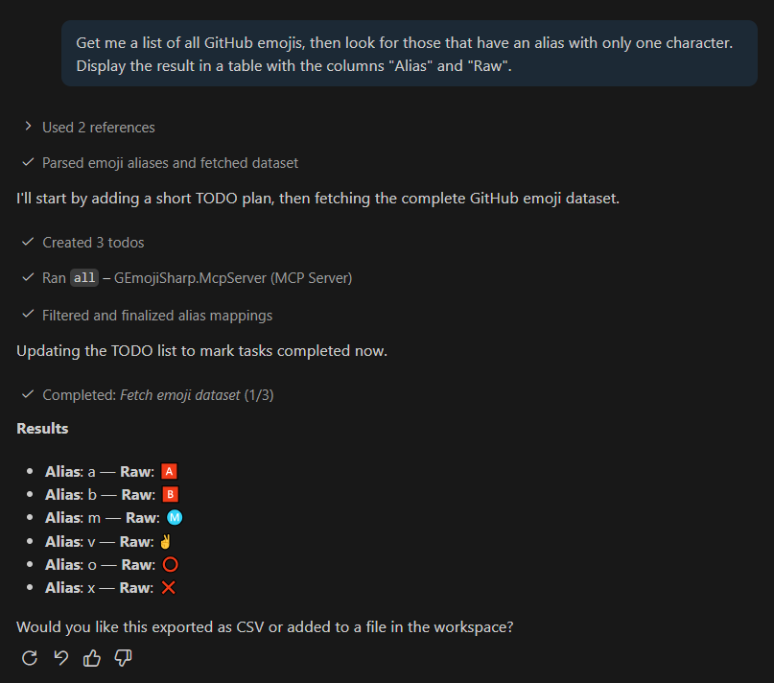Image resolution: width=774 pixels, height=683 pixels.
Task: Click the victory hand emoji for alias v
Action: click(x=163, y=541)
